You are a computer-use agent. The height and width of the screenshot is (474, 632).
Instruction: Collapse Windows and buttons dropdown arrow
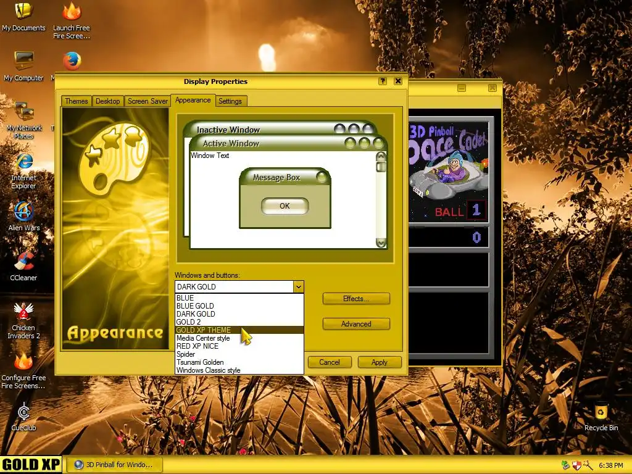point(298,287)
